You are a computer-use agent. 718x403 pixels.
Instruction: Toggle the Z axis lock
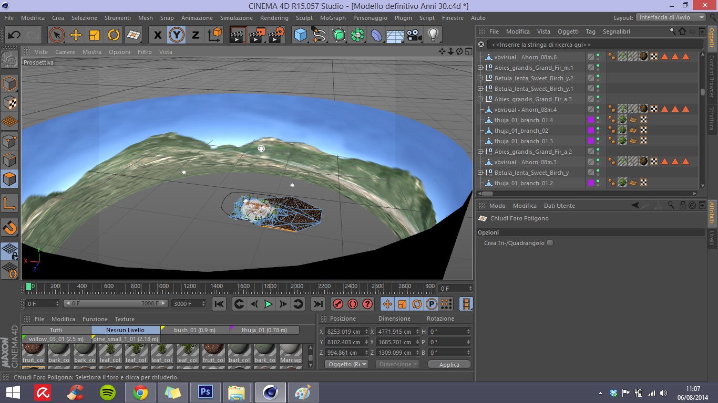tap(195, 35)
